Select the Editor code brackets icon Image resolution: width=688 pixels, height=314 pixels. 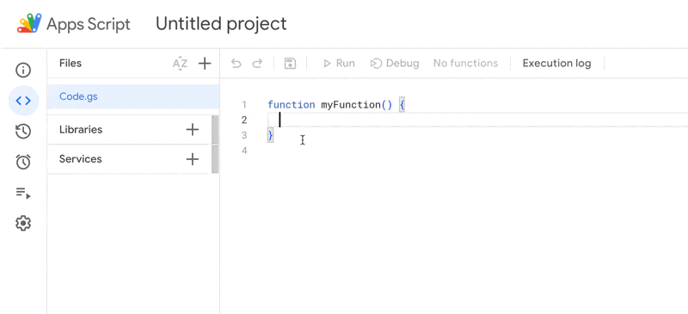tap(23, 101)
